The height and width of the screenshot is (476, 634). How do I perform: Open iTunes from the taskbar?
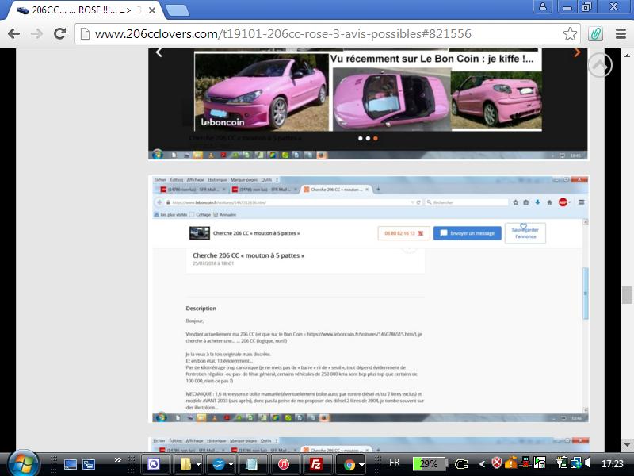(284, 464)
